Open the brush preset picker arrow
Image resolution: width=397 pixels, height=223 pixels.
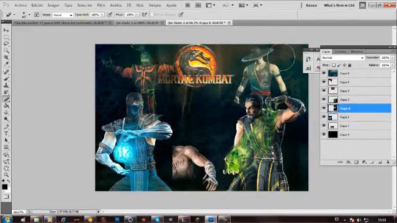click(x=29, y=15)
